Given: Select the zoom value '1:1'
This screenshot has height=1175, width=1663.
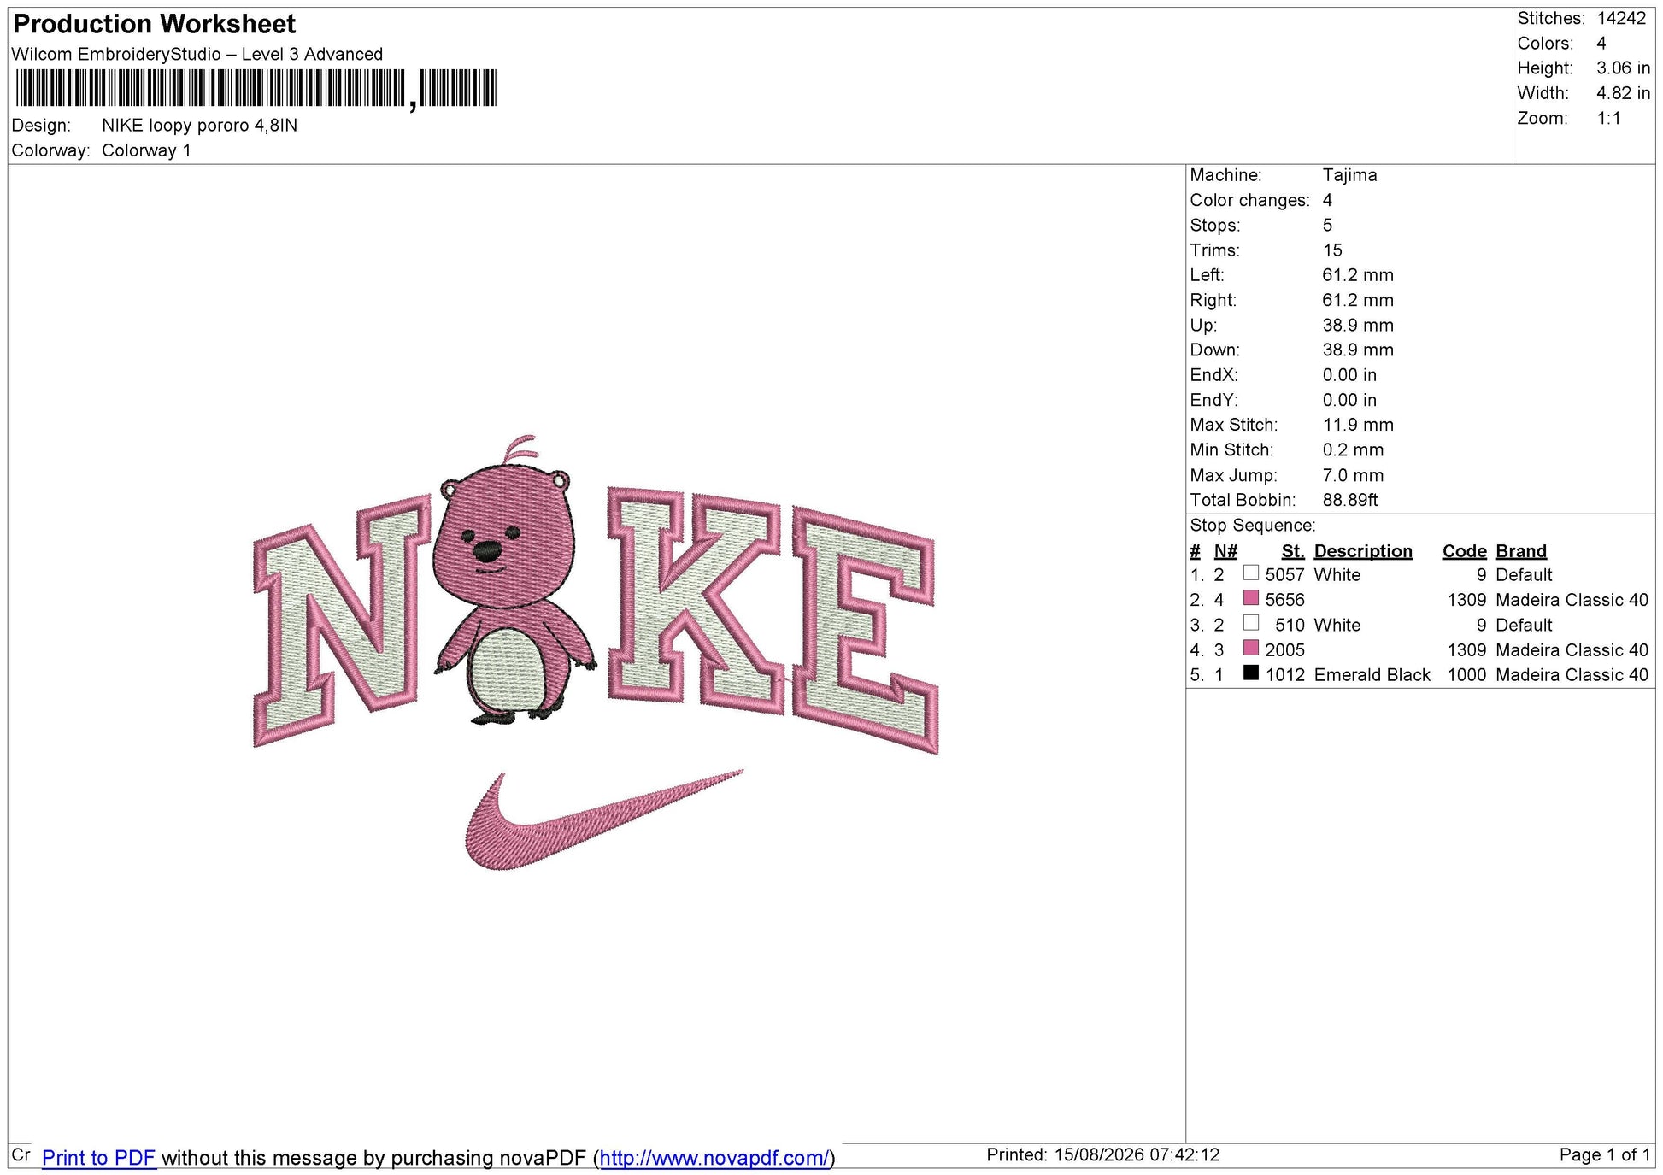Looking at the screenshot, I should click(x=1609, y=119).
